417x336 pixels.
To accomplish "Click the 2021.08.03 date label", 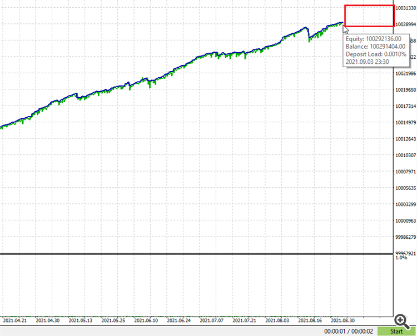I will 277,320.
